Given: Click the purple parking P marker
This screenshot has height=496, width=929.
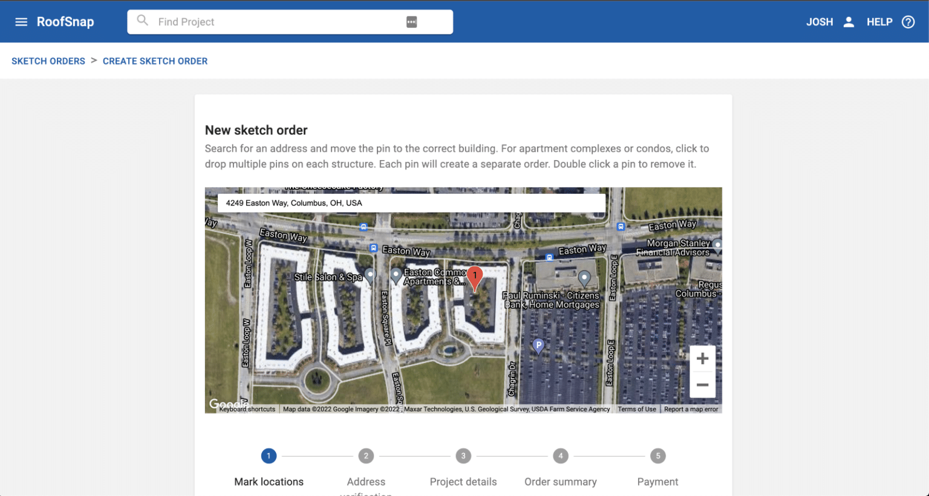Looking at the screenshot, I should 538,346.
